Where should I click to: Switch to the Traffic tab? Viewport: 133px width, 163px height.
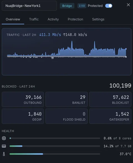coord(34,19)
